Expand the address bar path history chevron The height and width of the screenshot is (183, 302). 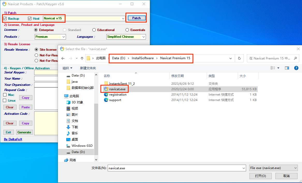tap(230, 58)
